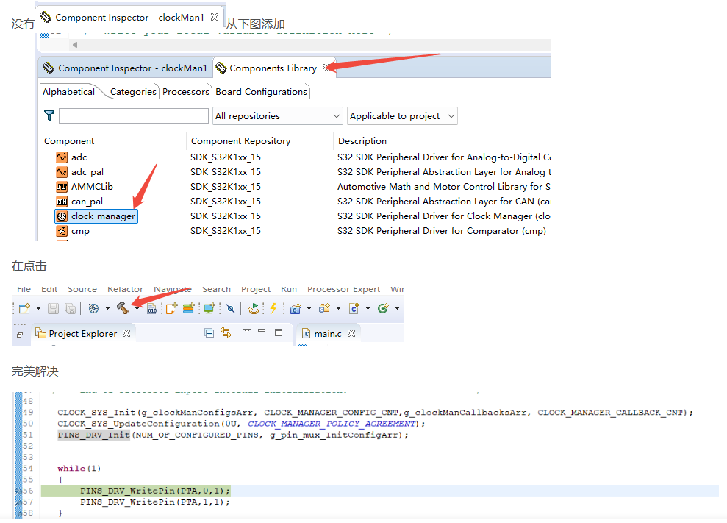Open the Search menu
This screenshot has height=523, width=727.
(216, 289)
